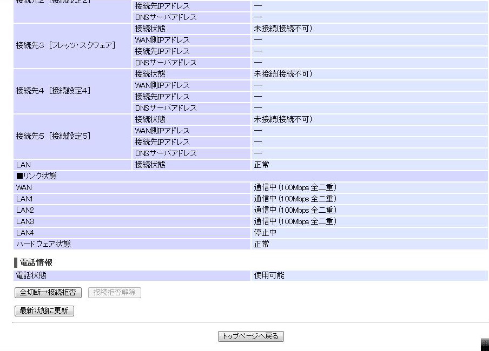
Task: Click the 電話状態 使用可能 value
Action: coord(269,275)
